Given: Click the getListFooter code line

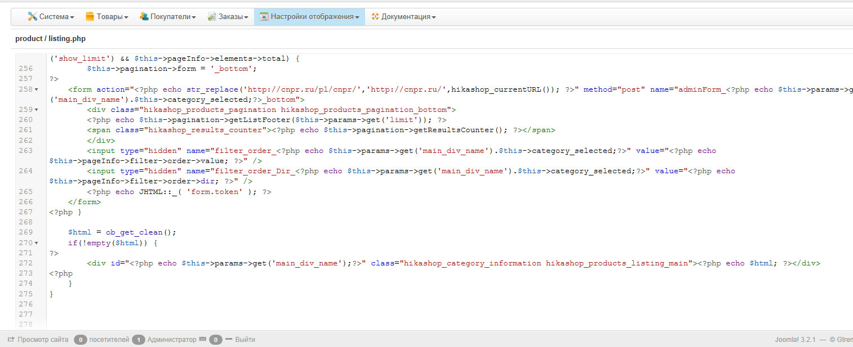Looking at the screenshot, I should point(266,120).
